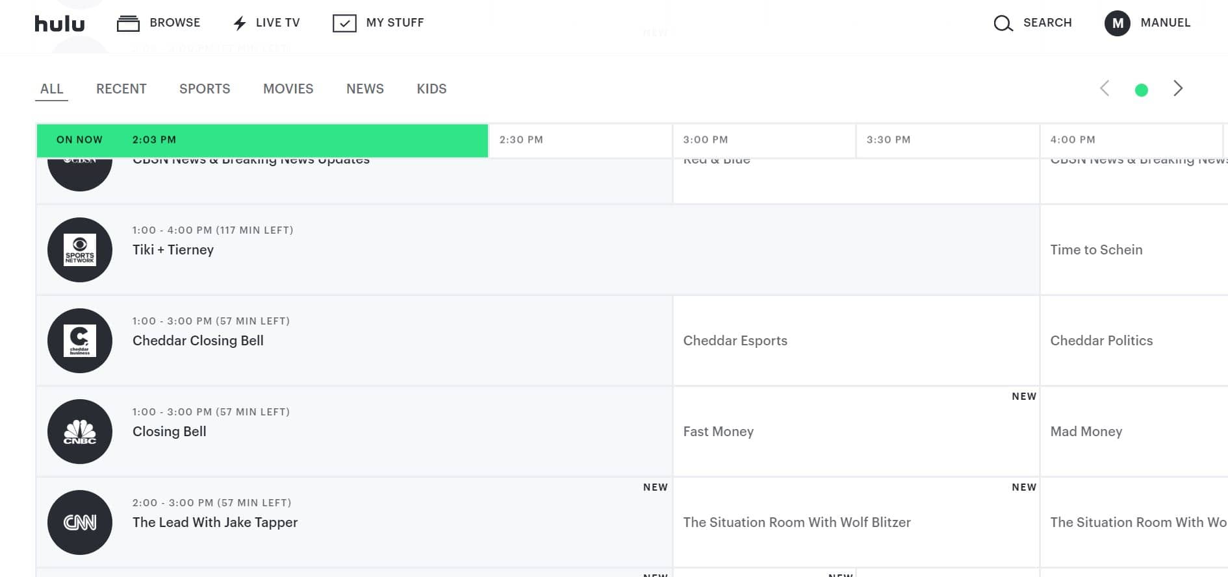
Task: Click the 2:03 PM current time label
Action: coord(154,140)
